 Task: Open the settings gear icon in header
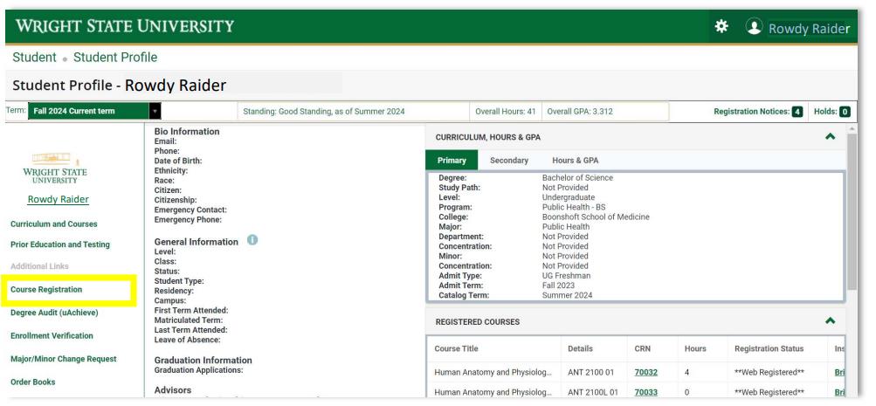tap(721, 26)
